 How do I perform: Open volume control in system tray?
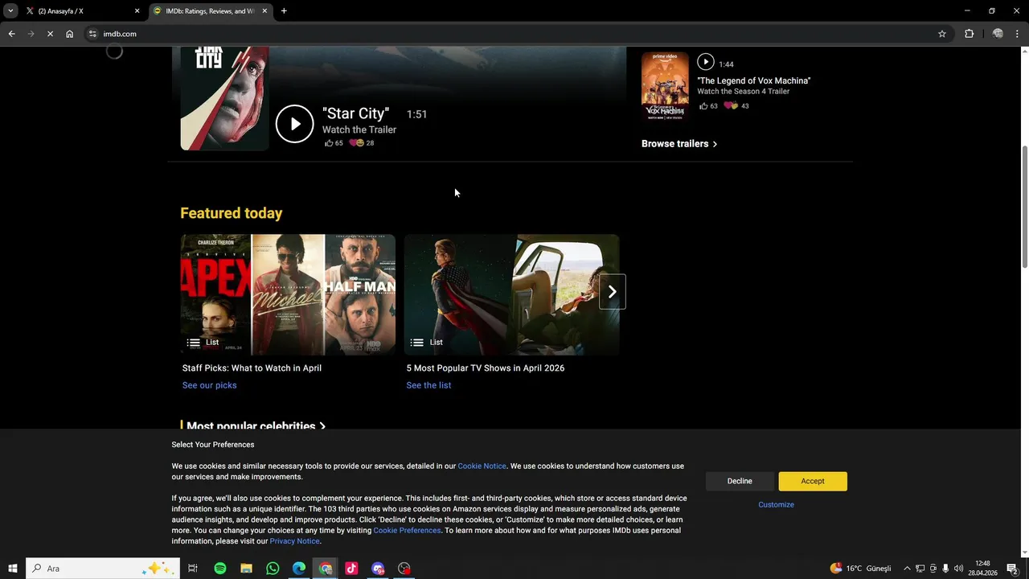(x=958, y=569)
